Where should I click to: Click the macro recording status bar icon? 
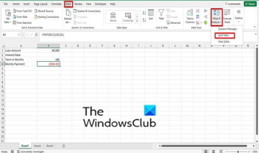[x=12, y=152]
